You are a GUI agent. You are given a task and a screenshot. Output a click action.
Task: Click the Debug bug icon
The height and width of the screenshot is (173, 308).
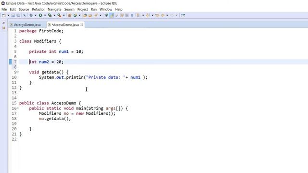pos(31,15)
